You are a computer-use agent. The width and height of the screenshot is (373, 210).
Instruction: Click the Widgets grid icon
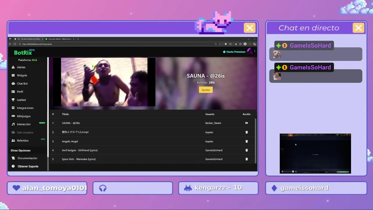point(13,76)
